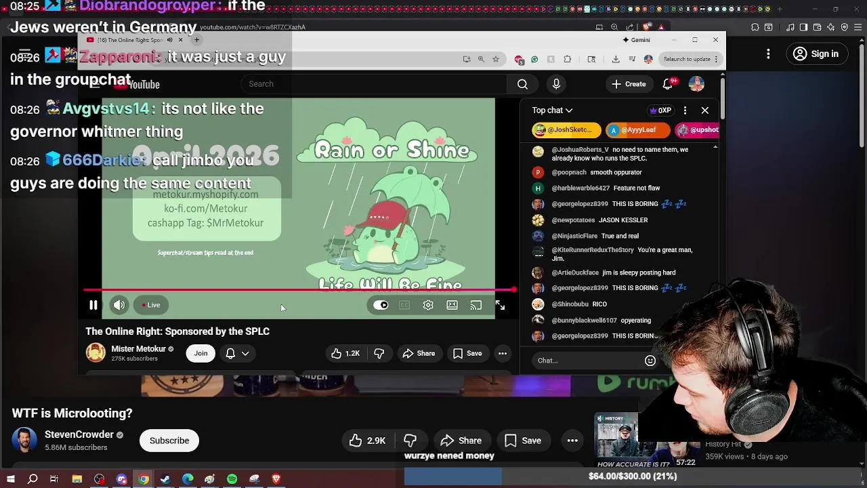This screenshot has width=867, height=488.
Task: Open Chrome downloads arrow icon
Action: 616,59
